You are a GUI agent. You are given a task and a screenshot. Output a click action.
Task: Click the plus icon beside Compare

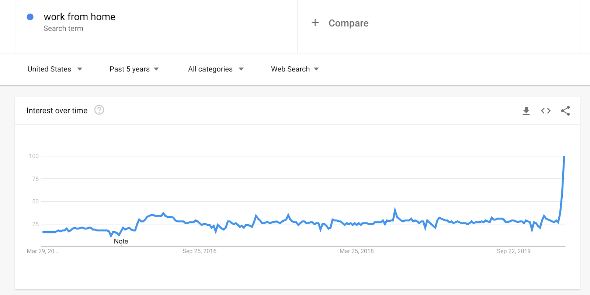point(315,23)
